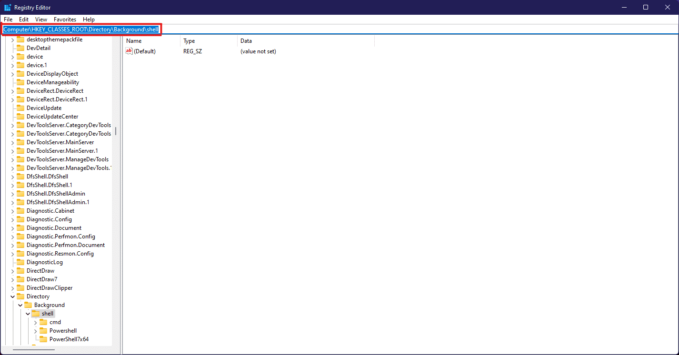Click the (Default) string value icon

[x=129, y=51]
